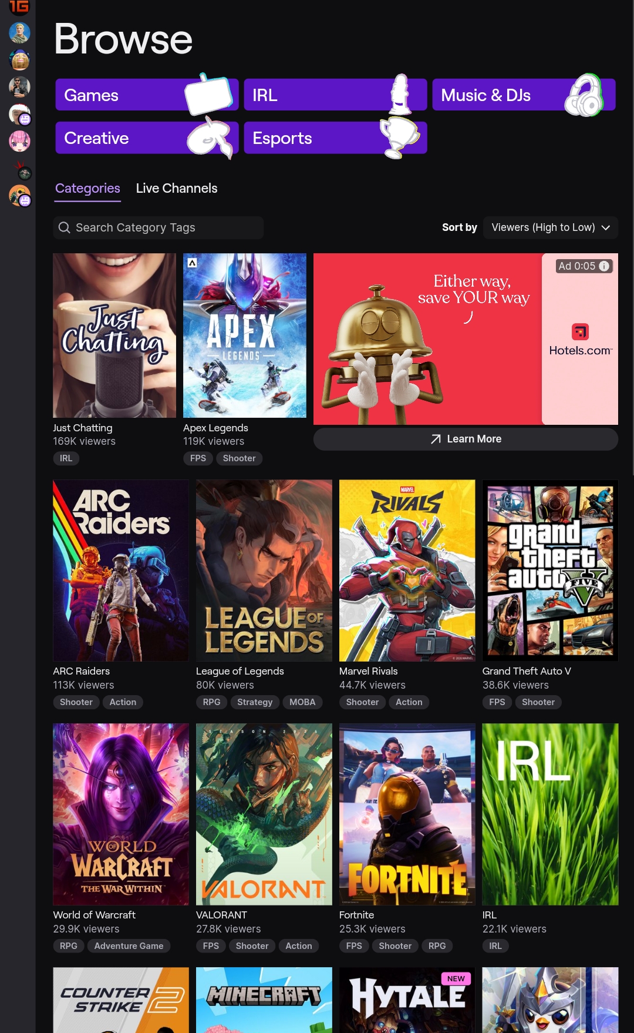Open the Apex Legends cover art
This screenshot has width=634, height=1033.
coord(245,336)
